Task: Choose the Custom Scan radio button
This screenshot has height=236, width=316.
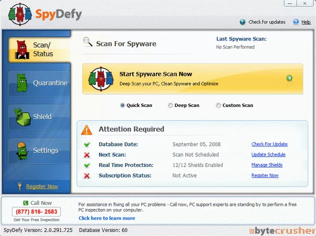Action: (218, 105)
